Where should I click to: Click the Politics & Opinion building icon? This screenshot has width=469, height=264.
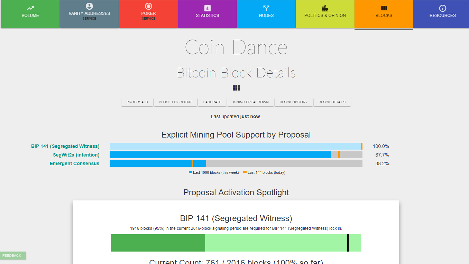(x=325, y=8)
